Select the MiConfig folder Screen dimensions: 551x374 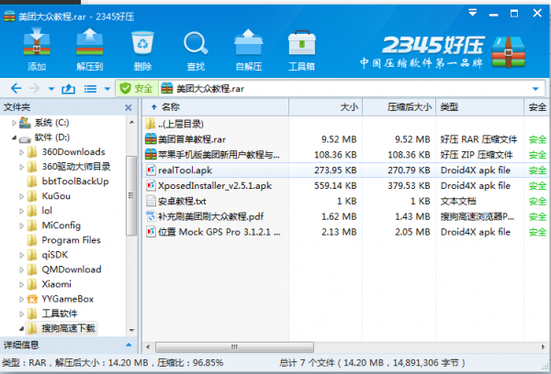(54, 225)
